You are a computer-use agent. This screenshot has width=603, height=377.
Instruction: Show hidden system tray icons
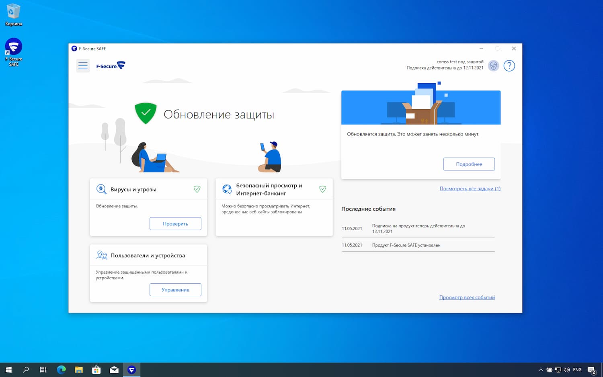pos(541,370)
